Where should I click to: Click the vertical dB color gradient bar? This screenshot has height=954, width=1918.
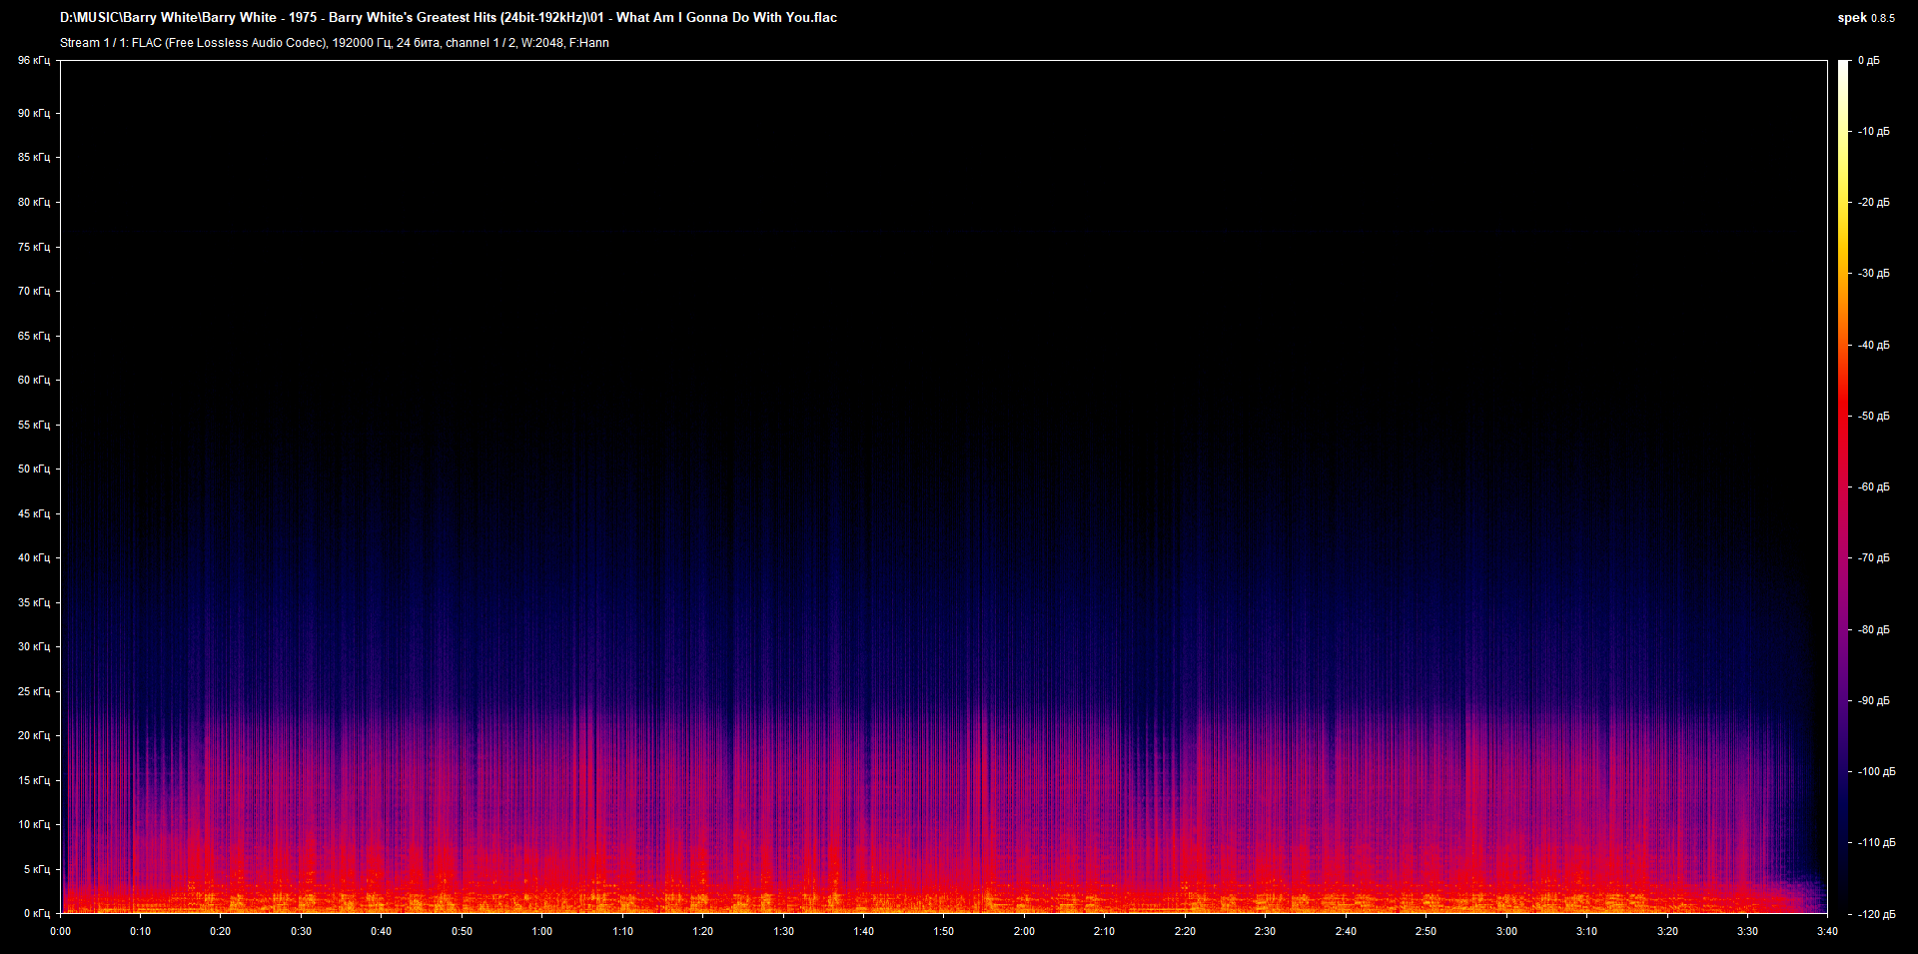point(1844,486)
